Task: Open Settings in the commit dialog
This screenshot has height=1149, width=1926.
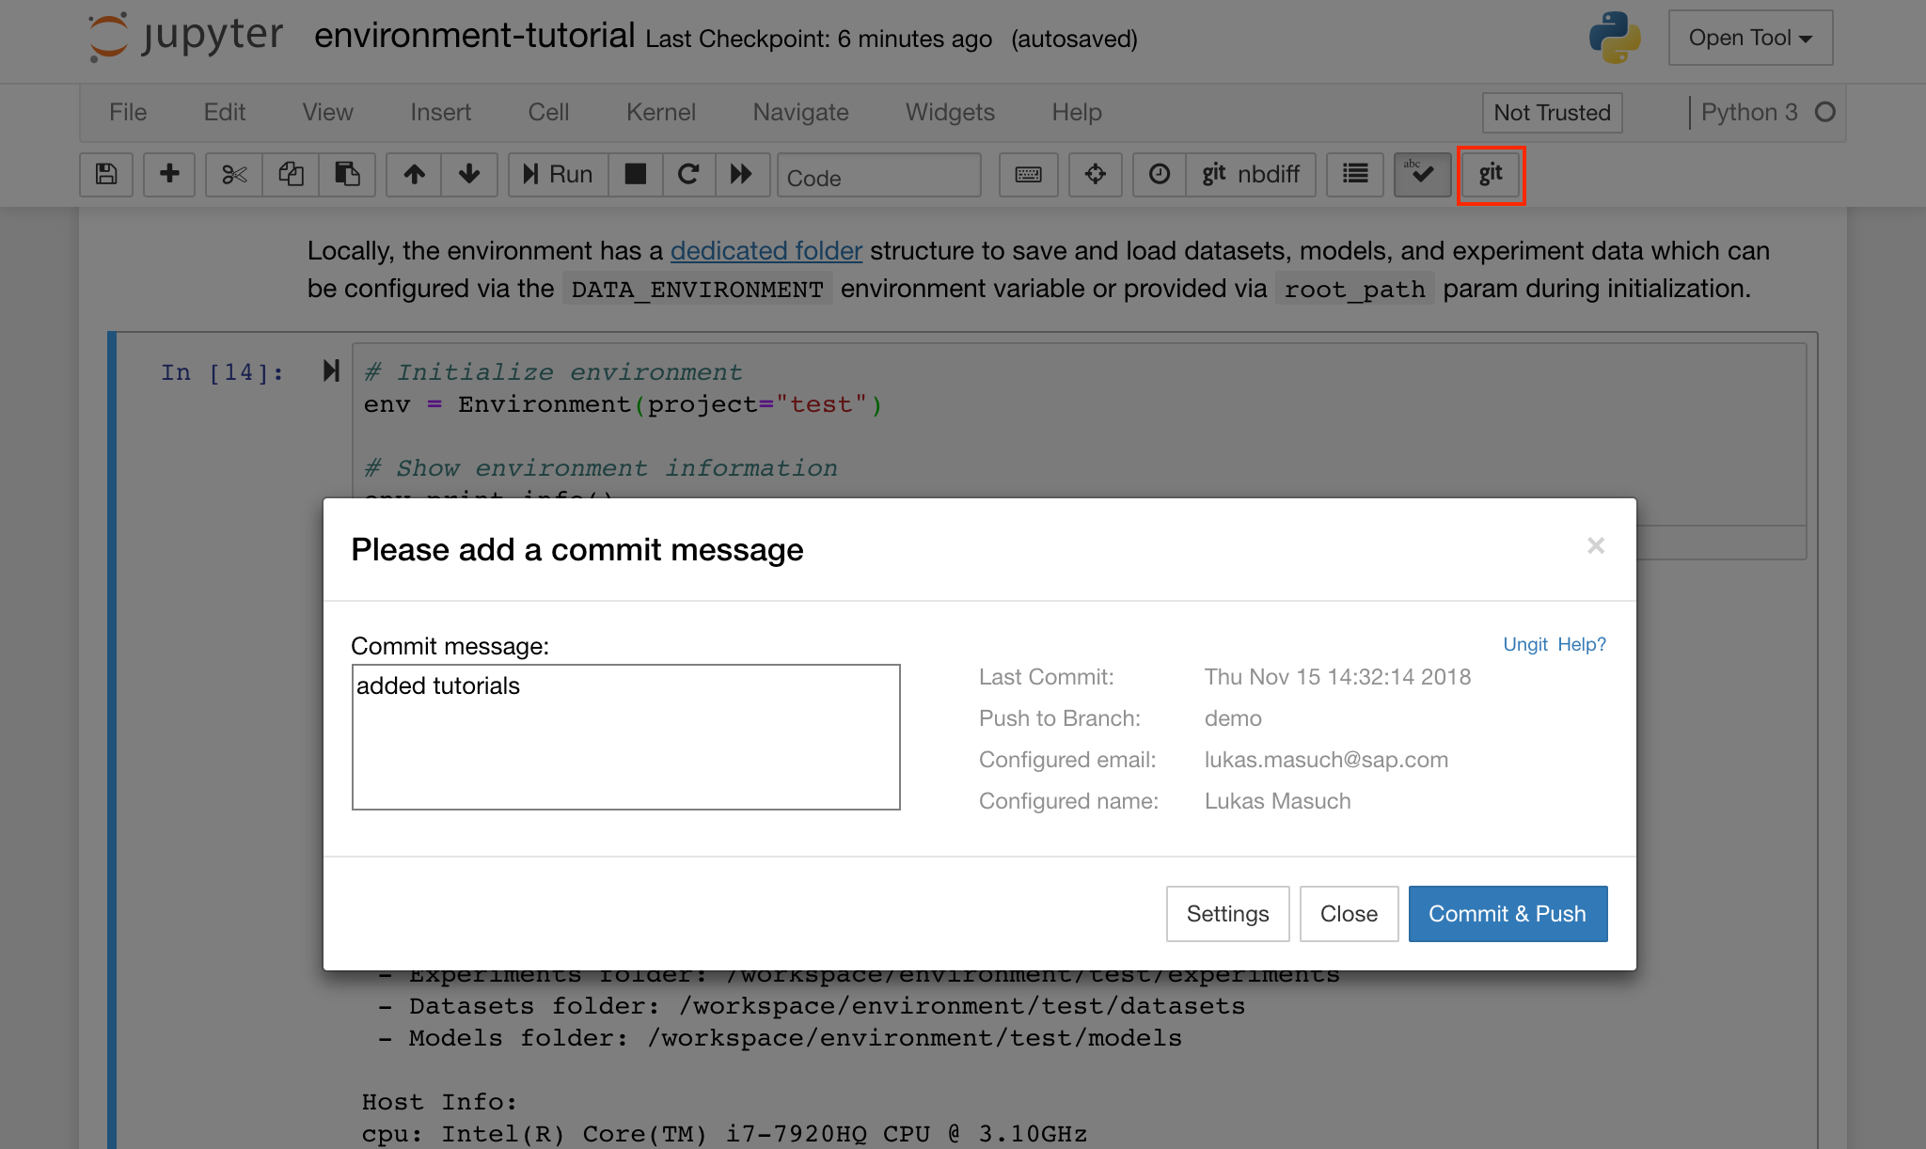Action: pyautogui.click(x=1227, y=913)
